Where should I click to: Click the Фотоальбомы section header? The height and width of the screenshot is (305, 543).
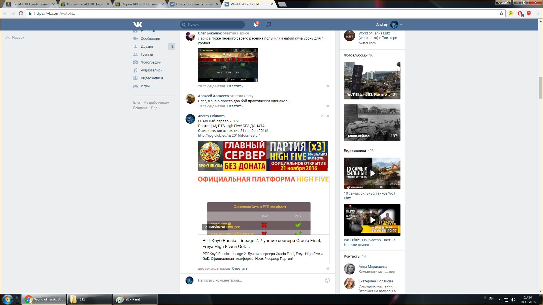pos(355,55)
